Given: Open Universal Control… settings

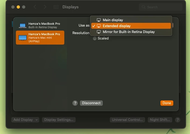Looking at the screenshot, I should 127,120.
